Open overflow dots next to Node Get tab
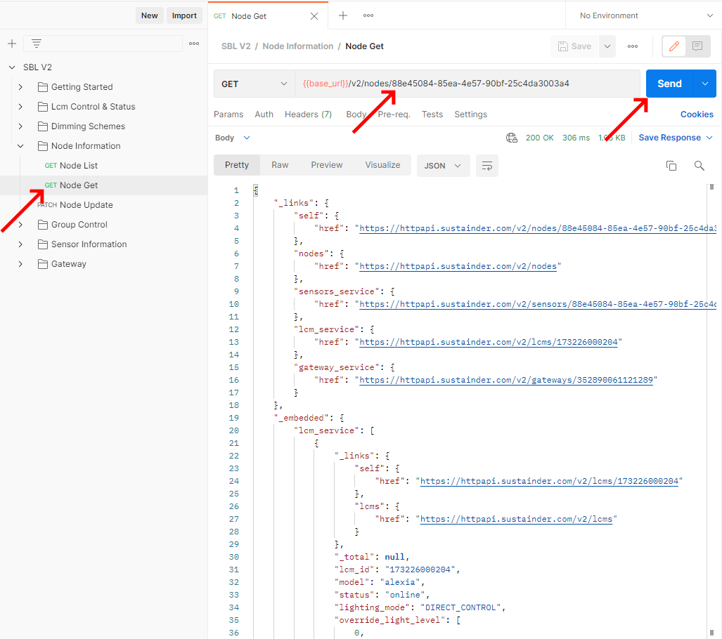This screenshot has height=639, width=722. point(368,15)
